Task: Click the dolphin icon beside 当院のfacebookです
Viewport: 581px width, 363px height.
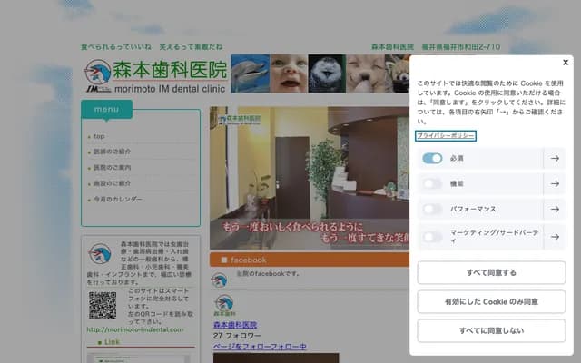Action: (219, 280)
